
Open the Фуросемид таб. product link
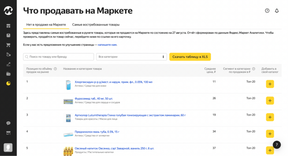coord(94,99)
